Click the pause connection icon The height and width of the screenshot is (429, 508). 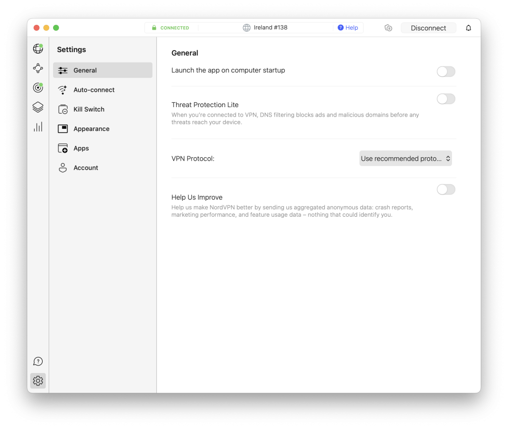tap(388, 28)
